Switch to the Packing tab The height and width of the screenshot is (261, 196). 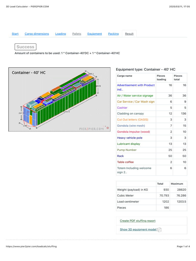[x=113, y=34]
